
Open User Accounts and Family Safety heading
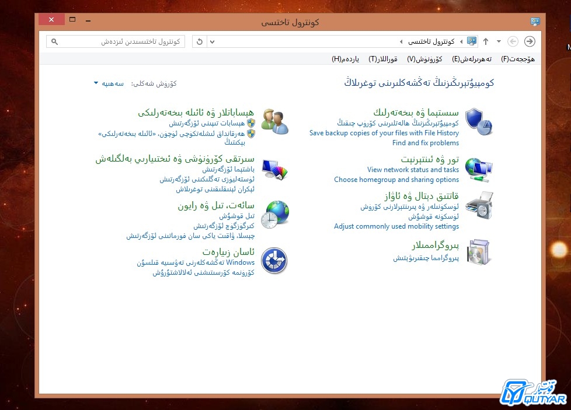coord(196,113)
